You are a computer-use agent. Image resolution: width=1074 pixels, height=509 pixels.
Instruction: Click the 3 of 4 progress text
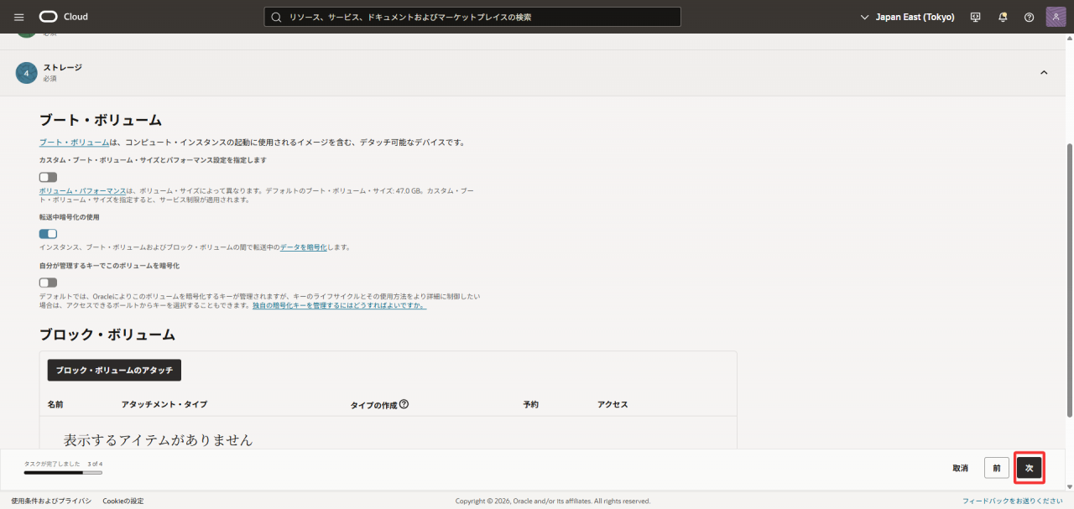point(95,464)
